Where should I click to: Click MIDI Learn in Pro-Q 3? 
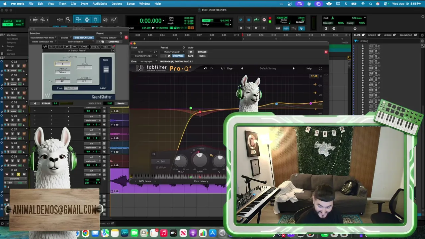(x=145, y=181)
